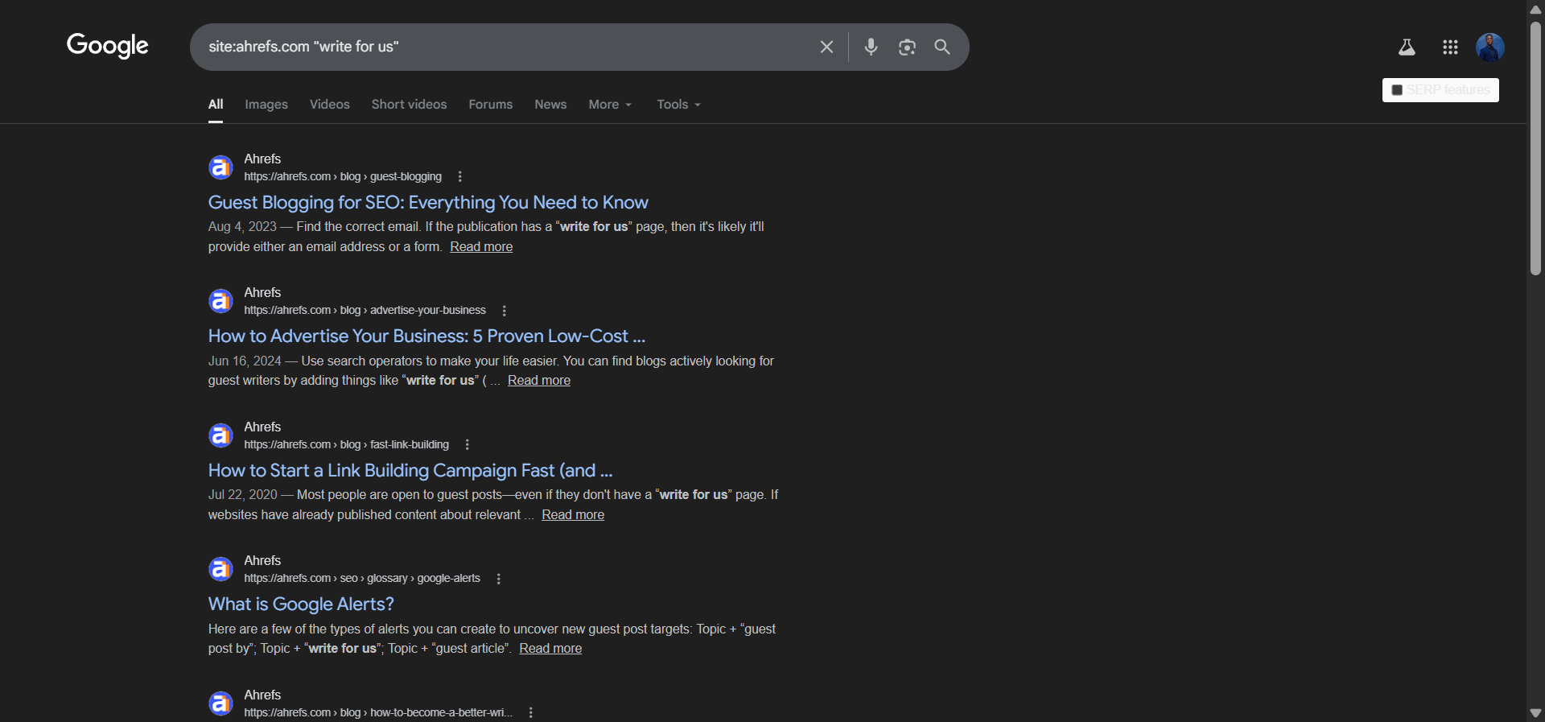Click the Ahrefs site name above the Advertise Your Business result
The image size is (1545, 722).
262,293
